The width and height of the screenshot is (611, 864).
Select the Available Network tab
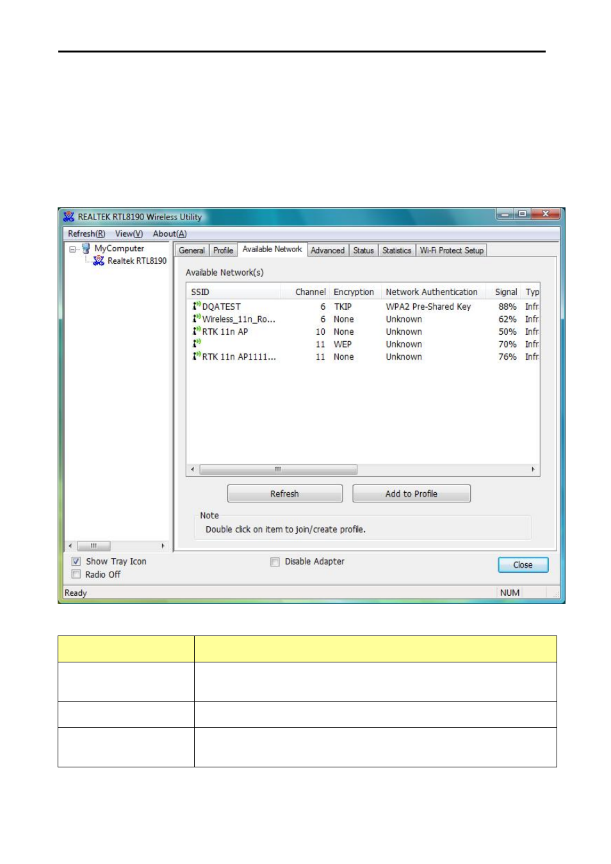[272, 249]
